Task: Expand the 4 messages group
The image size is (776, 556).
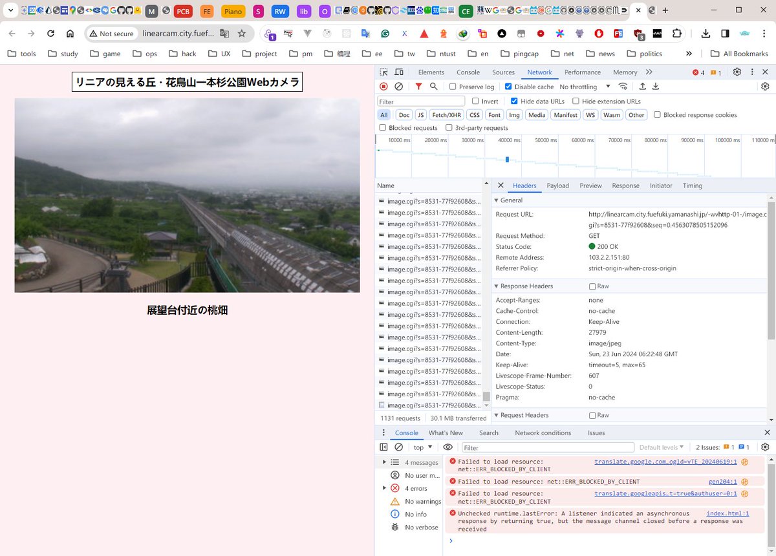Action: click(x=384, y=462)
